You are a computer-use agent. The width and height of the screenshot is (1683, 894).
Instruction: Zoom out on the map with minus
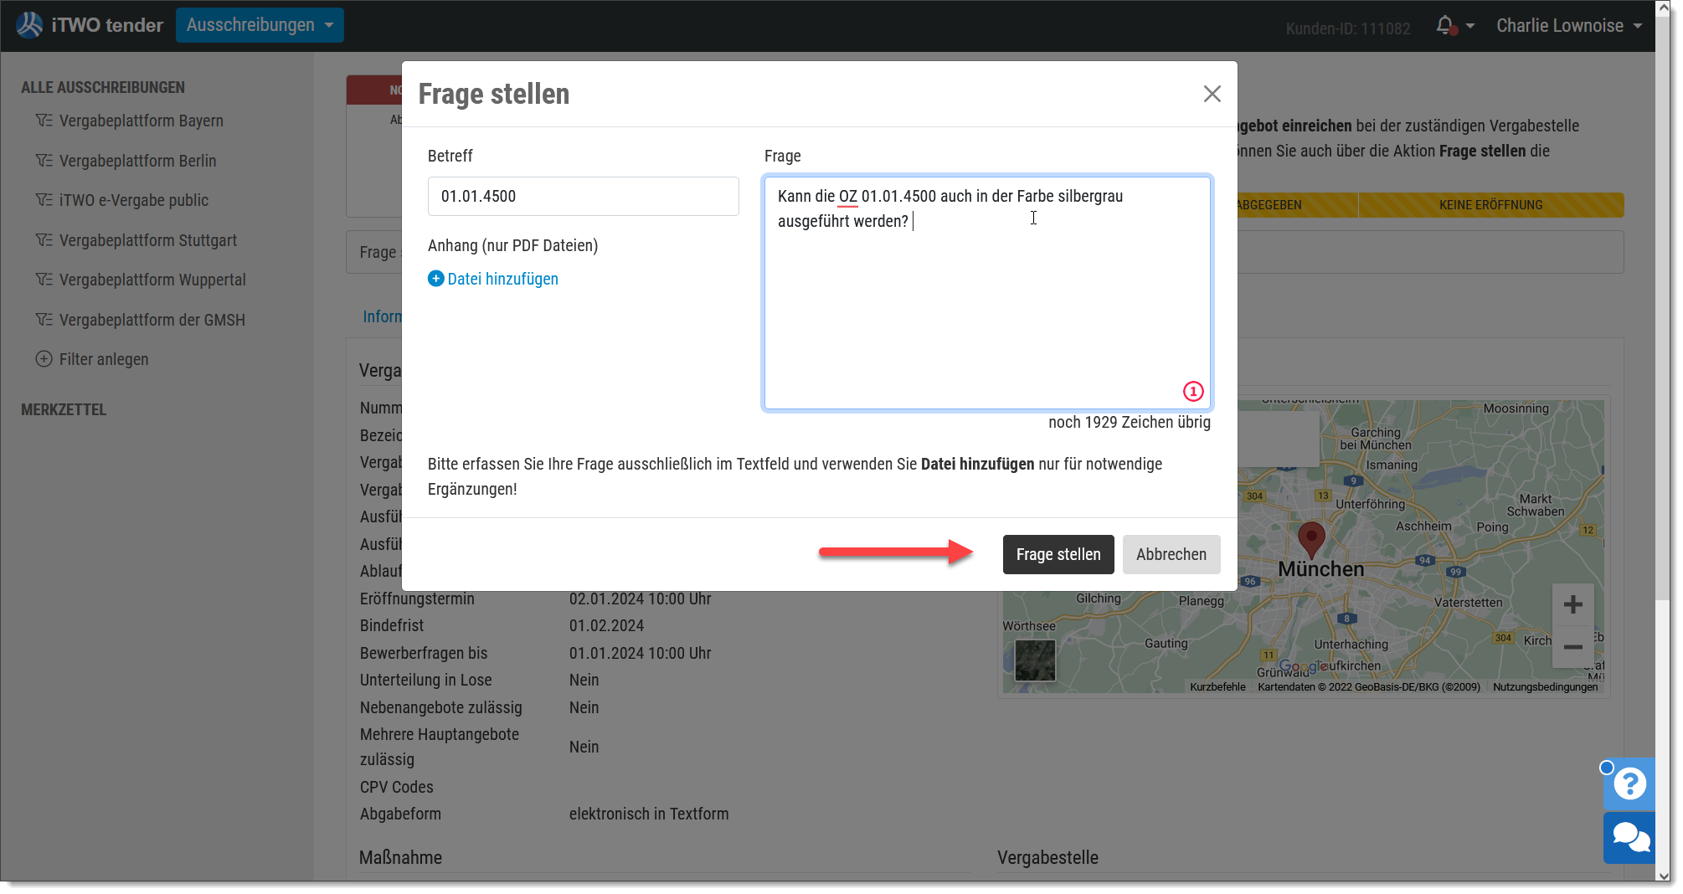pyautogui.click(x=1572, y=646)
